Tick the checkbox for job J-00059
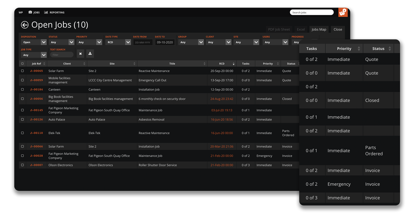Viewport: 411px width, 222px height. point(23,80)
